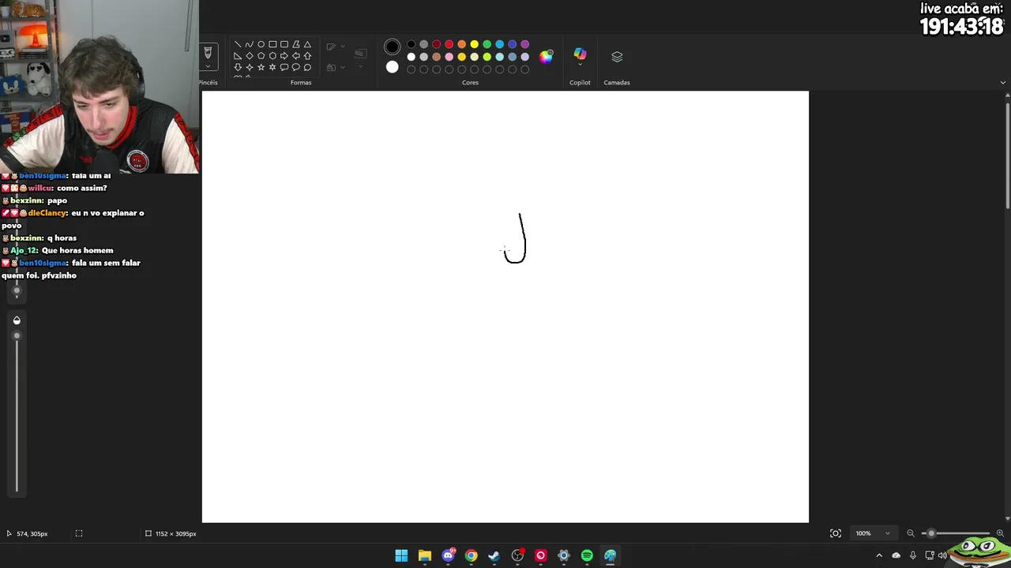Select the right triangle shape
The height and width of the screenshot is (568, 1011).
click(x=238, y=56)
